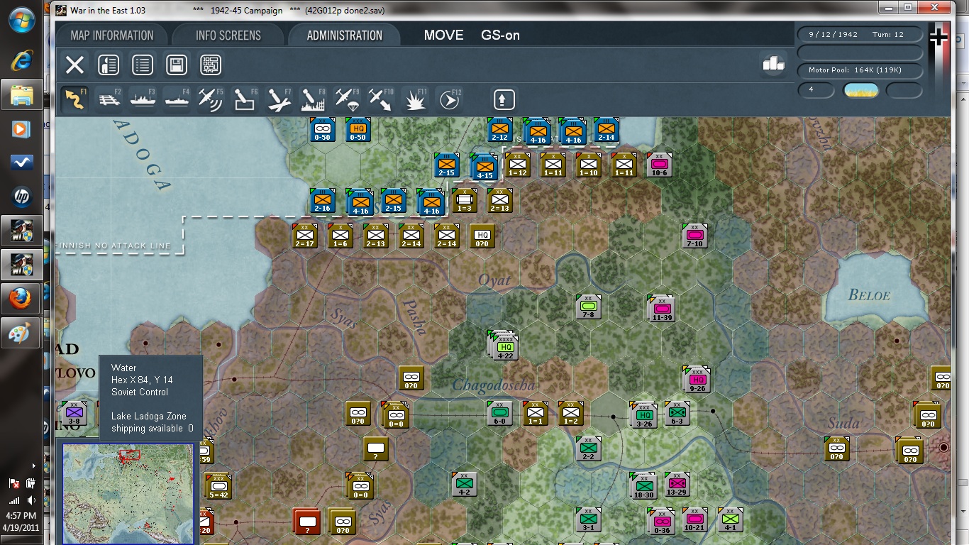Select the Air recon mode (F5) icon
The height and width of the screenshot is (545, 969).
pyautogui.click(x=211, y=99)
